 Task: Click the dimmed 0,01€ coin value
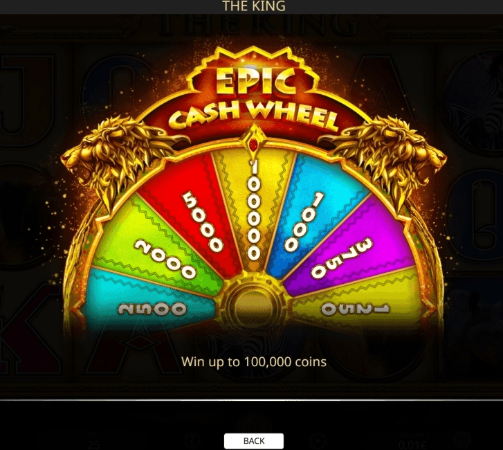pos(412,444)
